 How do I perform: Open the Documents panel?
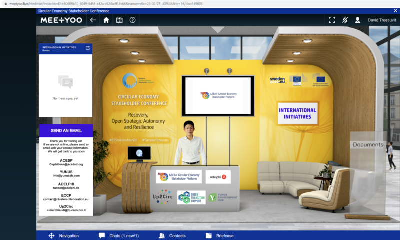pyautogui.click(x=368, y=145)
